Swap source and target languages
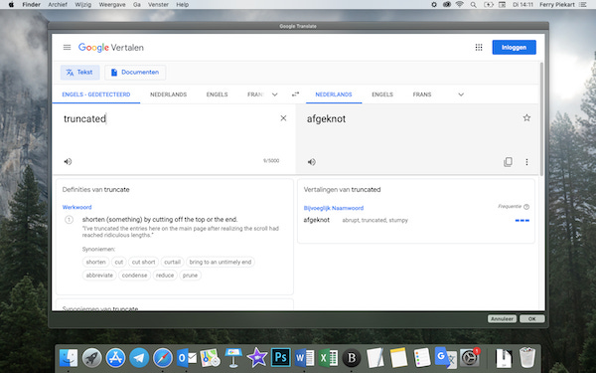 click(x=295, y=94)
